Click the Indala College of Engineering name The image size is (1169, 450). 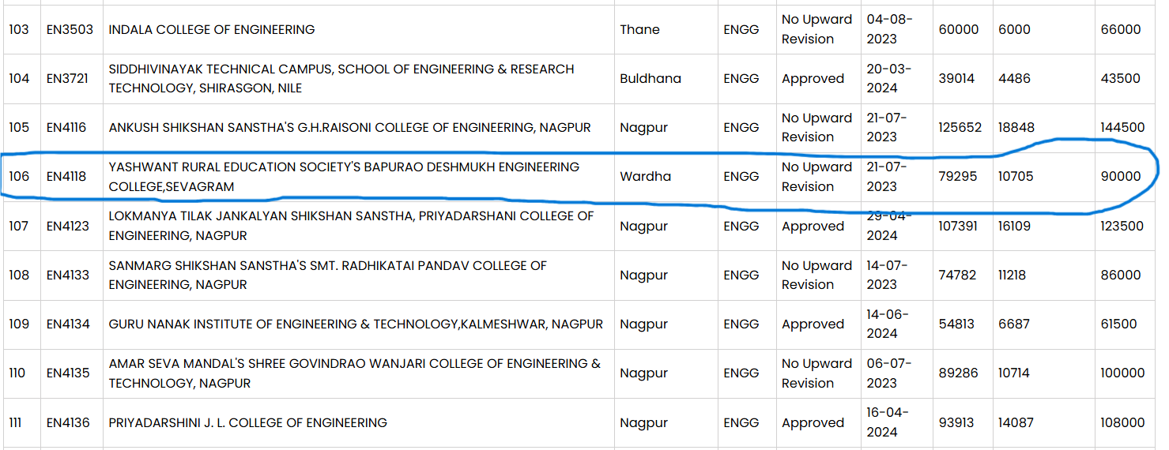[x=212, y=30]
